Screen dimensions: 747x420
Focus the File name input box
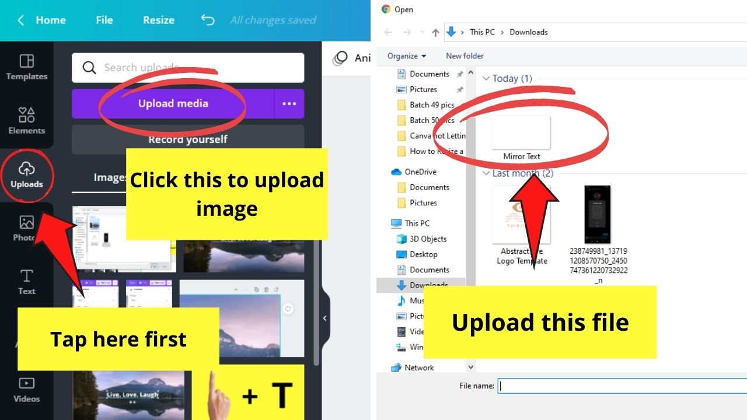tap(622, 386)
